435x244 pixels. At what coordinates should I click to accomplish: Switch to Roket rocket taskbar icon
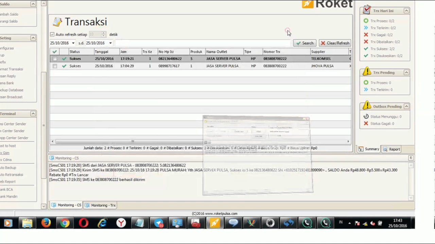click(214, 223)
